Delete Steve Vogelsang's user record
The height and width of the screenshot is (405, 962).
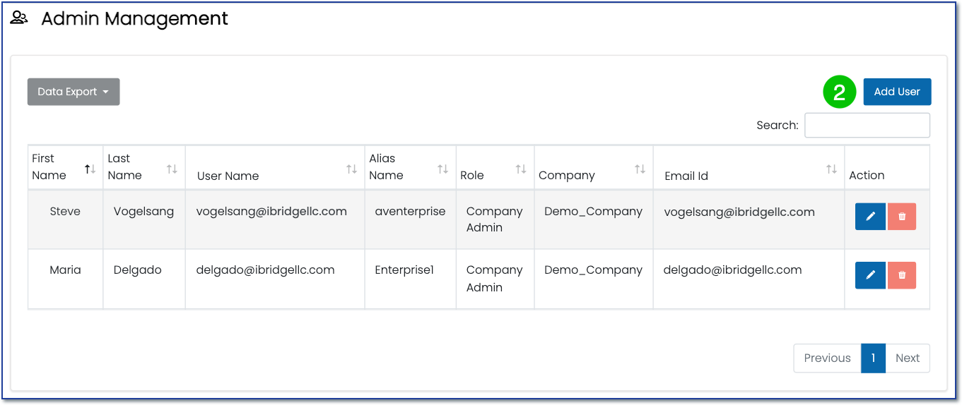(902, 217)
